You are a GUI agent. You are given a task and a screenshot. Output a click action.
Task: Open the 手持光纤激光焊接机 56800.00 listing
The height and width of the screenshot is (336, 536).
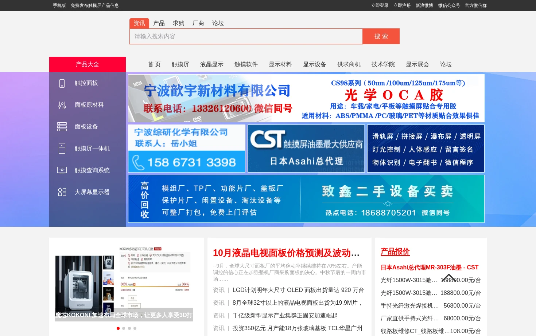coord(431,306)
